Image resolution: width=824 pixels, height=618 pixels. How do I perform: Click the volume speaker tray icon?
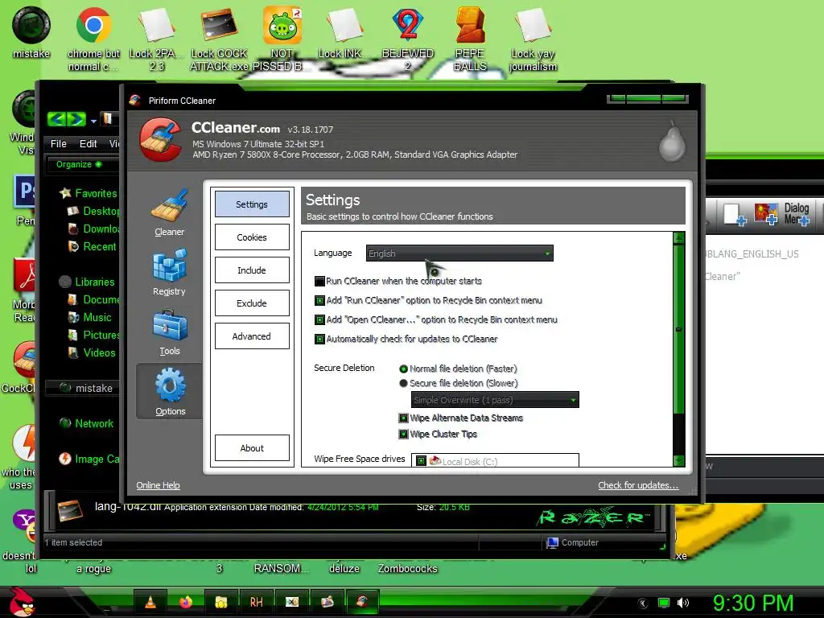tap(683, 603)
